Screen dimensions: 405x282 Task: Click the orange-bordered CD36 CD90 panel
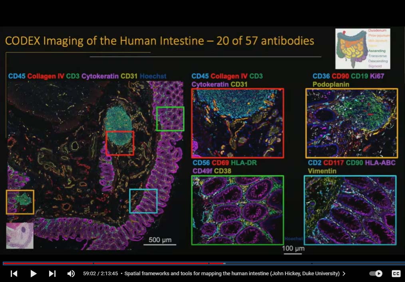351,123
